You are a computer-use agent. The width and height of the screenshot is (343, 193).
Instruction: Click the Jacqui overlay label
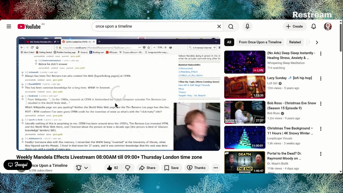coord(18,165)
